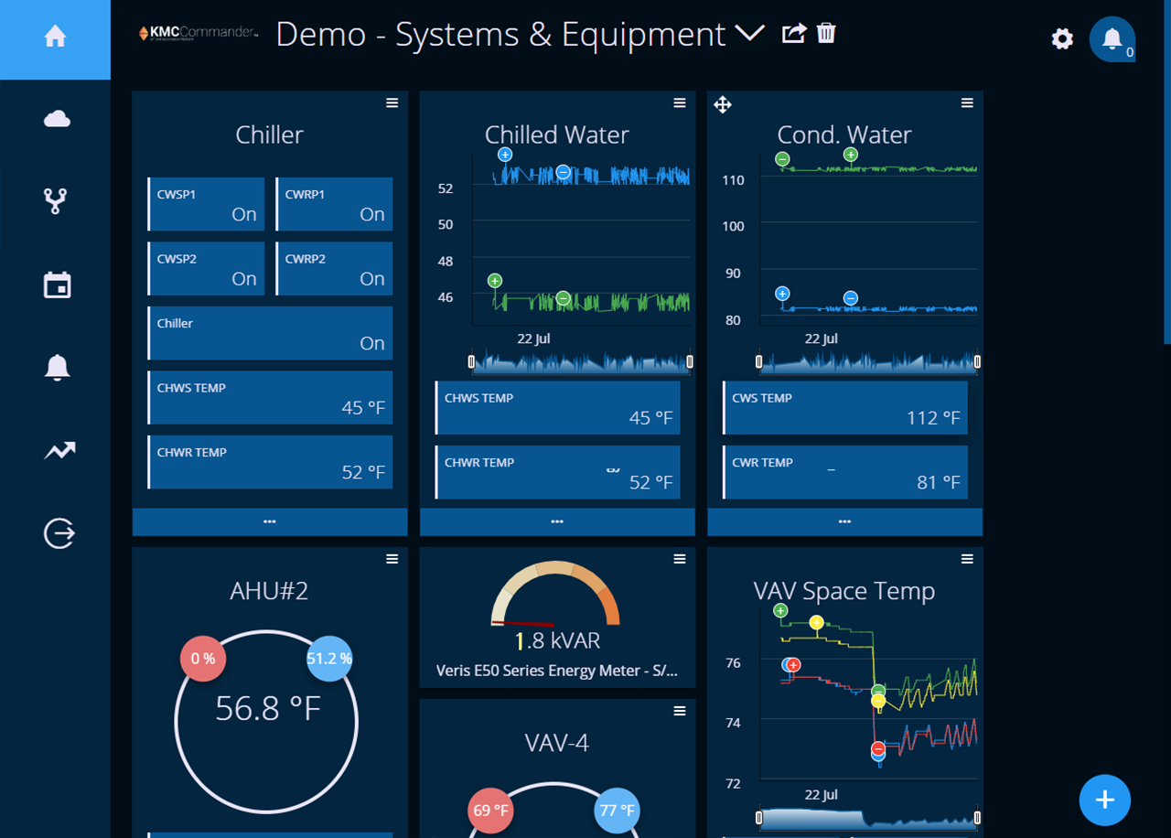The width and height of the screenshot is (1171, 838).
Task: Click the left range handle of Chilled Water chart
Action: pos(472,362)
